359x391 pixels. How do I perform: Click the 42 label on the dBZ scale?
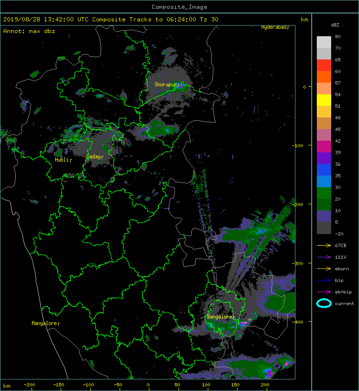pos(338,141)
